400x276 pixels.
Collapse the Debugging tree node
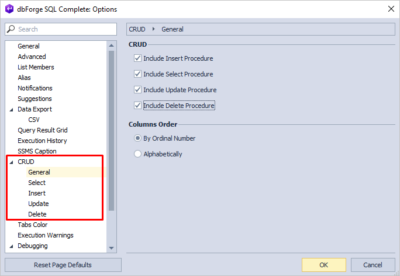pos(11,246)
